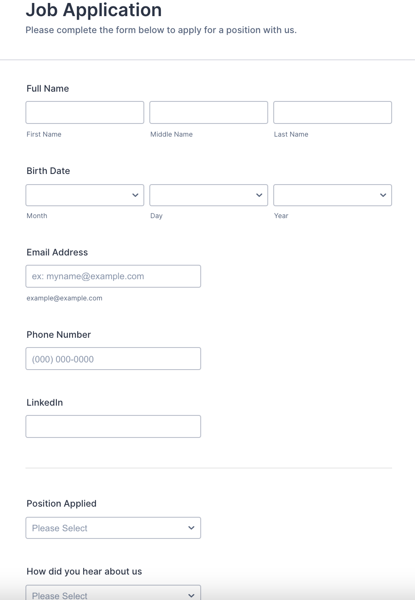Click the Position Applied chevron arrow

pos(191,528)
